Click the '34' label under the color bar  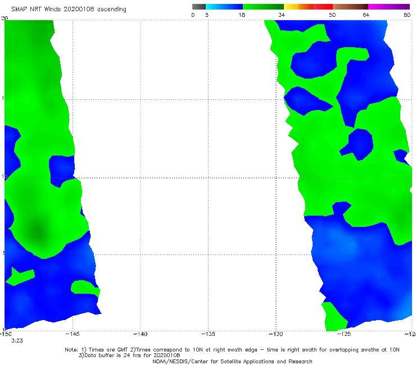click(x=282, y=15)
